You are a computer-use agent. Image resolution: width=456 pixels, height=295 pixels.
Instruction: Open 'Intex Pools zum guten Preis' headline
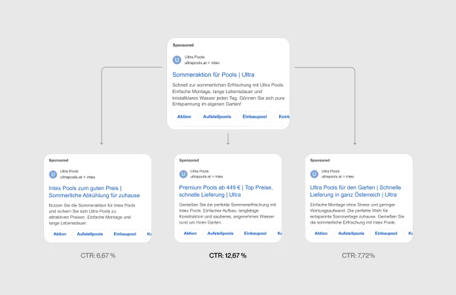pyautogui.click(x=94, y=191)
